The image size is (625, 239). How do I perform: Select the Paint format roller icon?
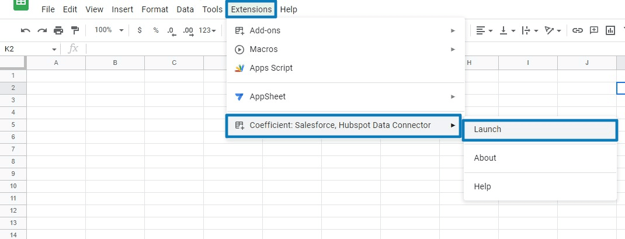75,30
